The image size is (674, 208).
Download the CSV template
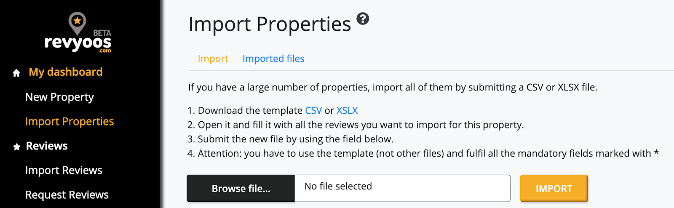(313, 110)
